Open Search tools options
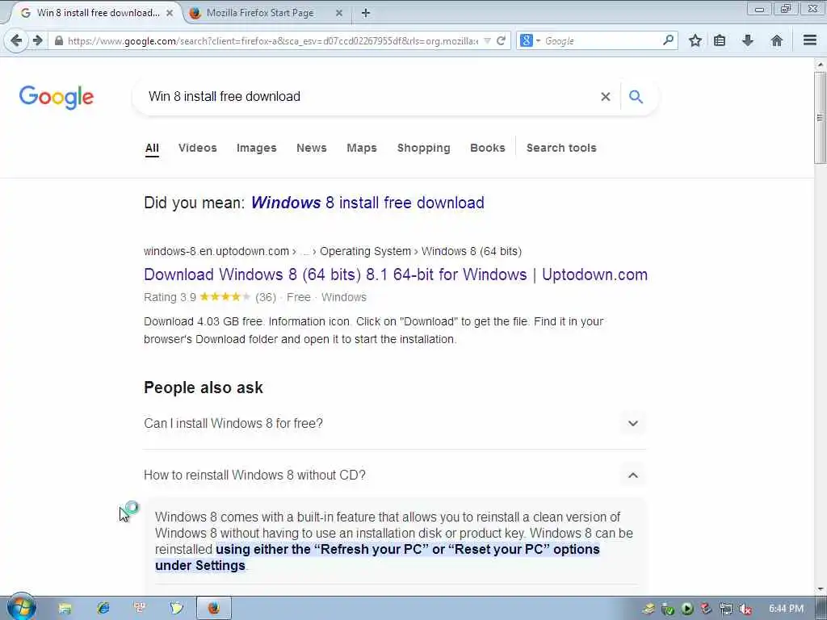827x620 pixels. pyautogui.click(x=561, y=149)
